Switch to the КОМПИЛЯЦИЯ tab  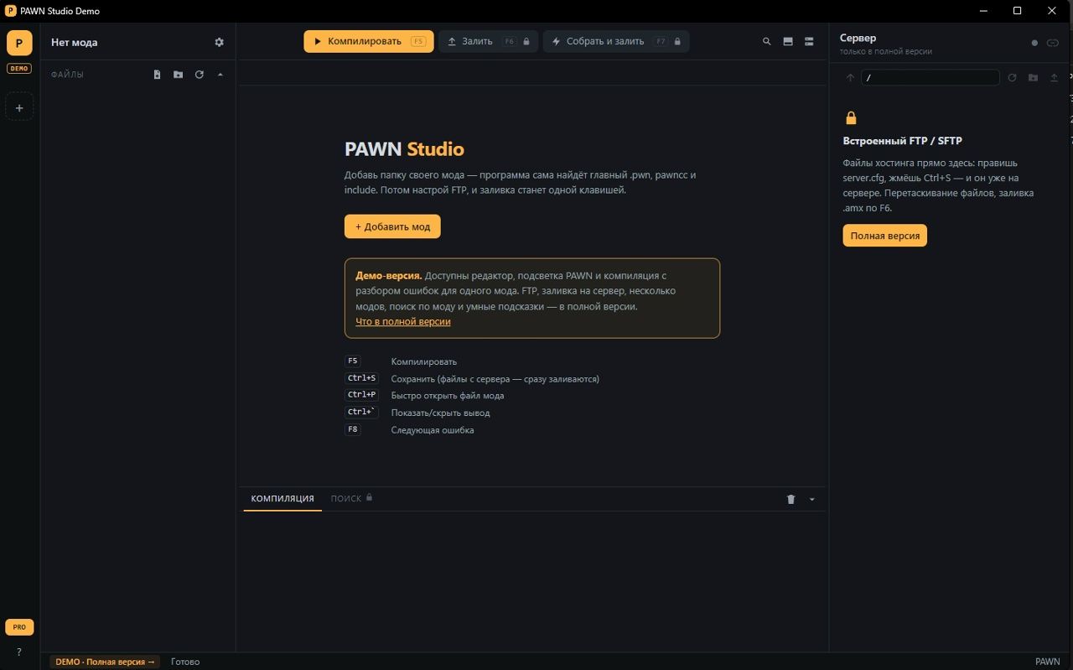[x=283, y=498]
